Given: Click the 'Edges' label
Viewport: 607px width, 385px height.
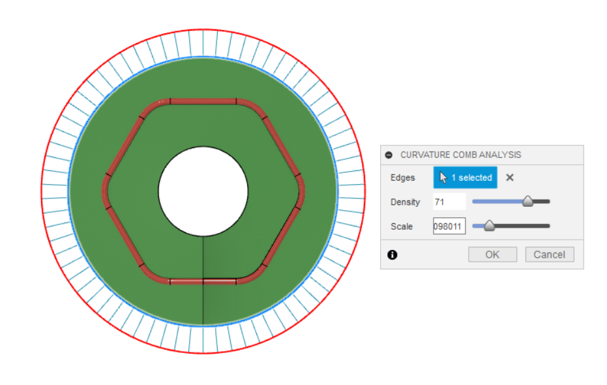Looking at the screenshot, I should (x=403, y=177).
